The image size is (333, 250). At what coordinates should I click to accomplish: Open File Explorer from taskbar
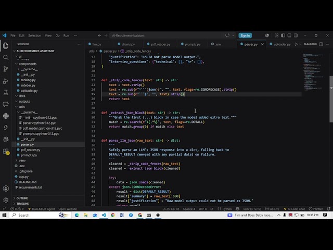85,215
